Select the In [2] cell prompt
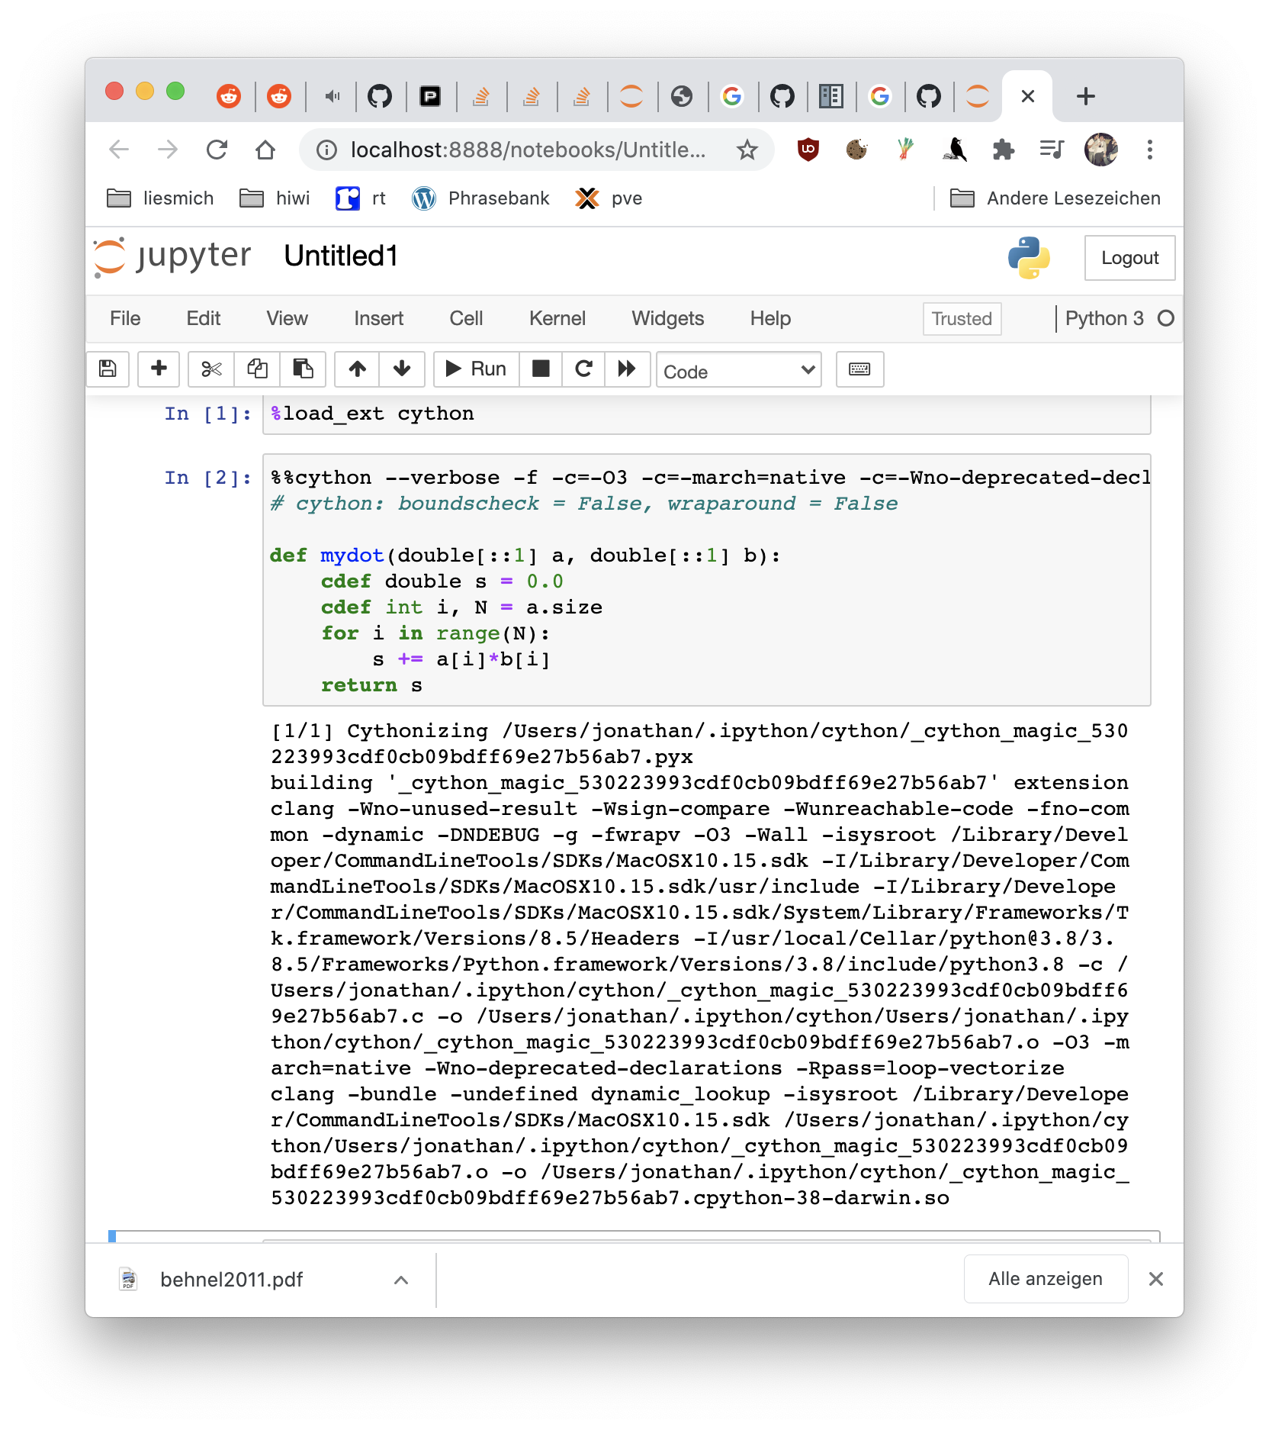Screen dimensions: 1269x1430 coord(207,478)
